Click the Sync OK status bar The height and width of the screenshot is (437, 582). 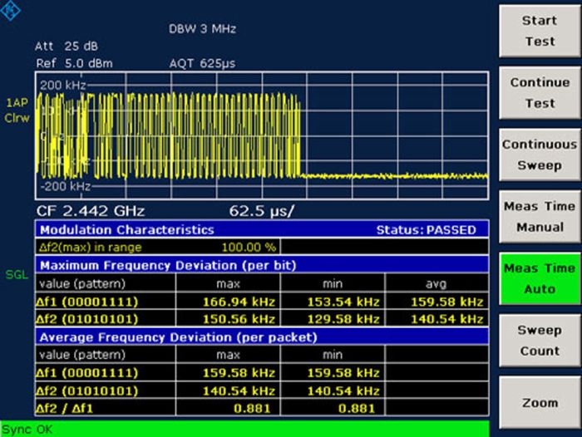(244, 430)
